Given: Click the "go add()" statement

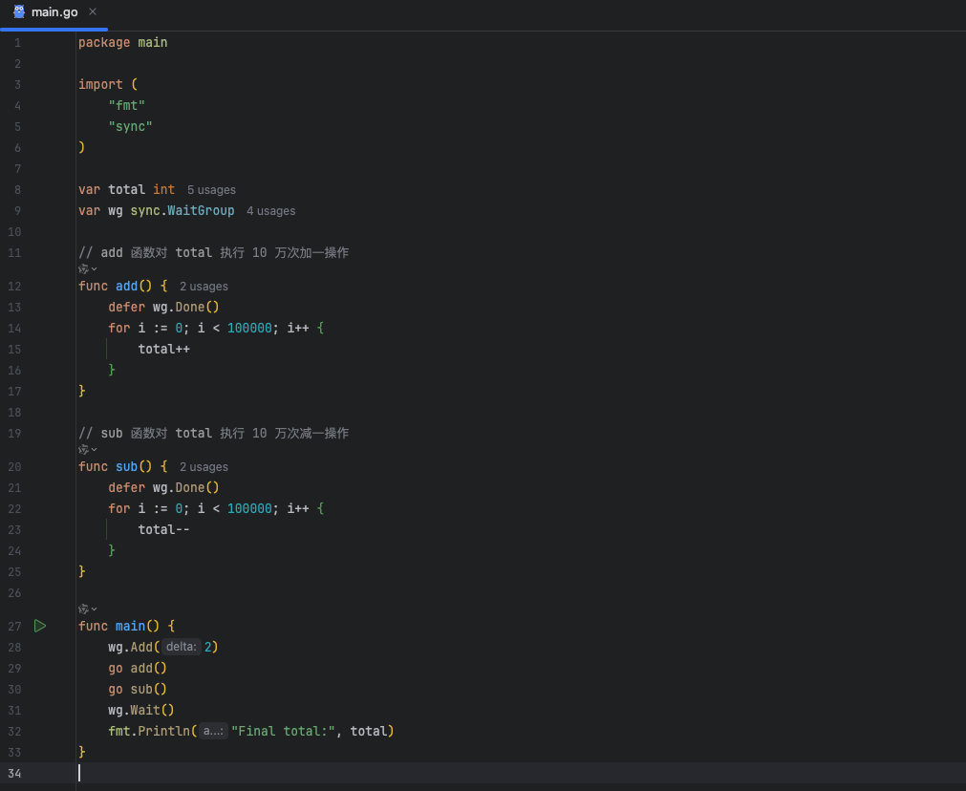Looking at the screenshot, I should click(x=138, y=669).
